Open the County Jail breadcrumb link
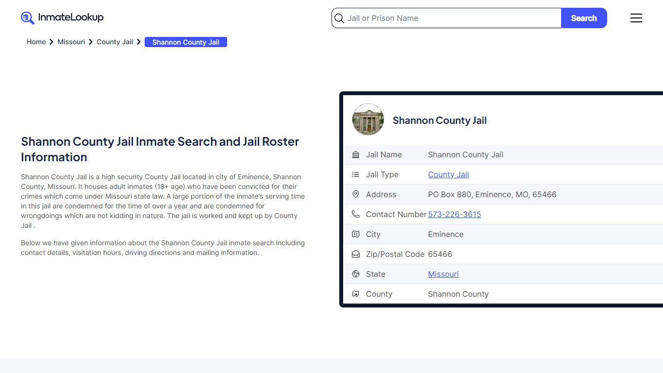 pyautogui.click(x=115, y=42)
